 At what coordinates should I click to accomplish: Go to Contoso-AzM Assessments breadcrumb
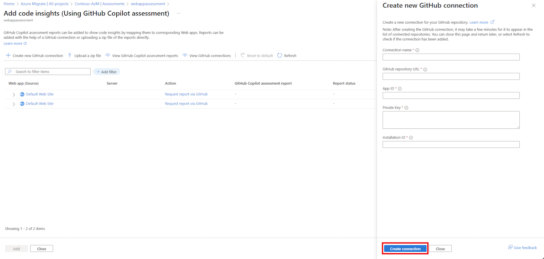point(99,4)
